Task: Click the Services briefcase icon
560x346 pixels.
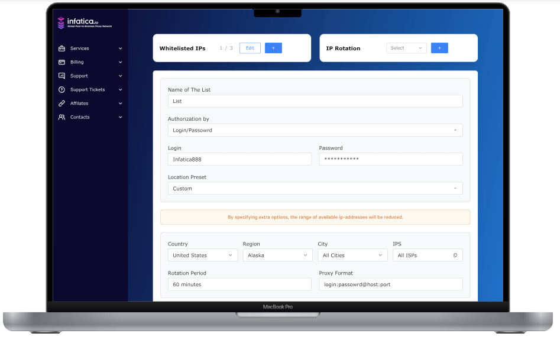Action: (61, 48)
